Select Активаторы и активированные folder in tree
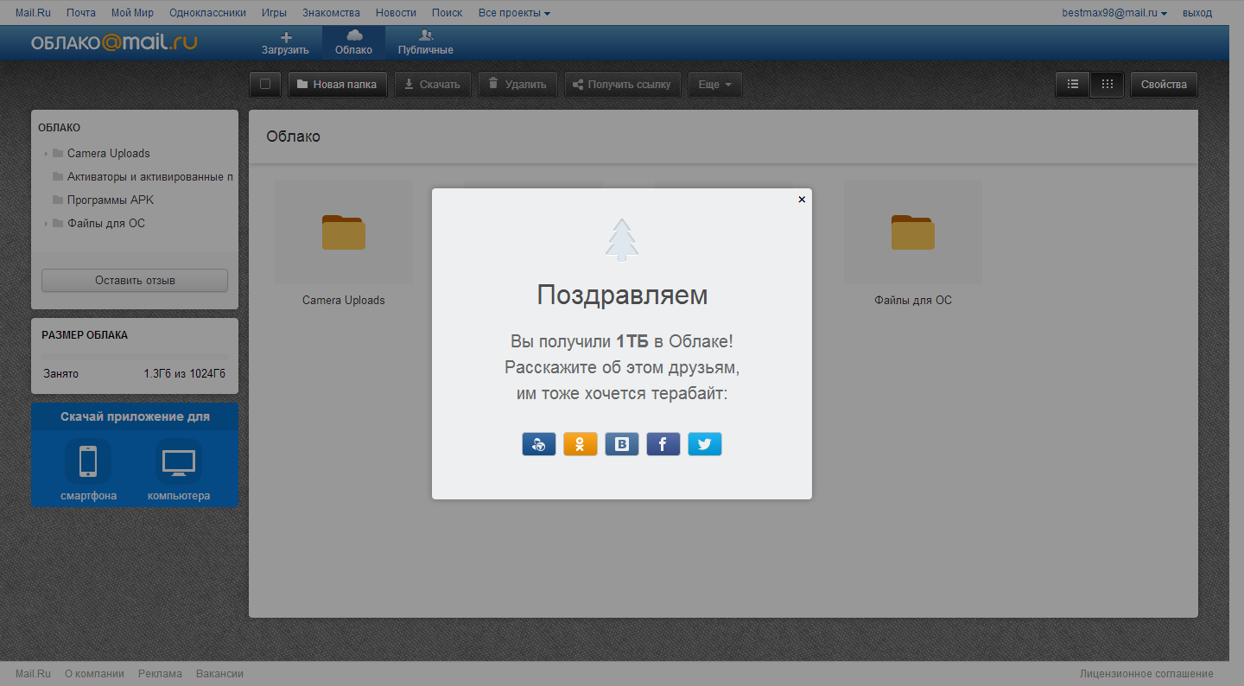The image size is (1244, 686). click(x=150, y=177)
